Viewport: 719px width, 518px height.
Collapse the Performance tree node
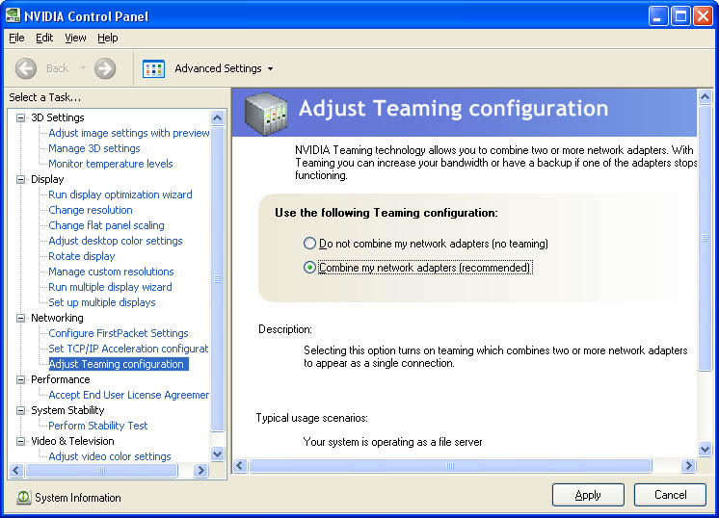[x=20, y=379]
